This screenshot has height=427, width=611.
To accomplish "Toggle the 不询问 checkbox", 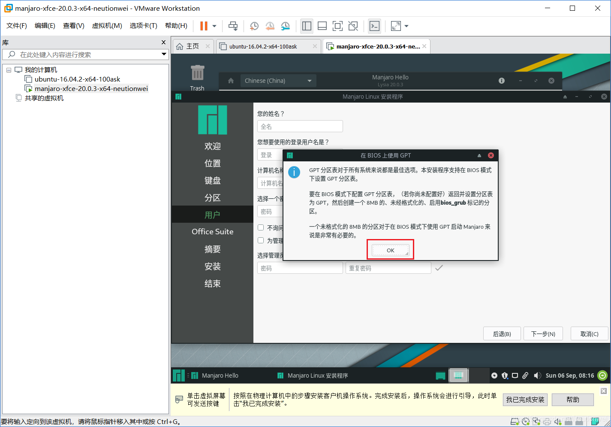I will click(261, 227).
